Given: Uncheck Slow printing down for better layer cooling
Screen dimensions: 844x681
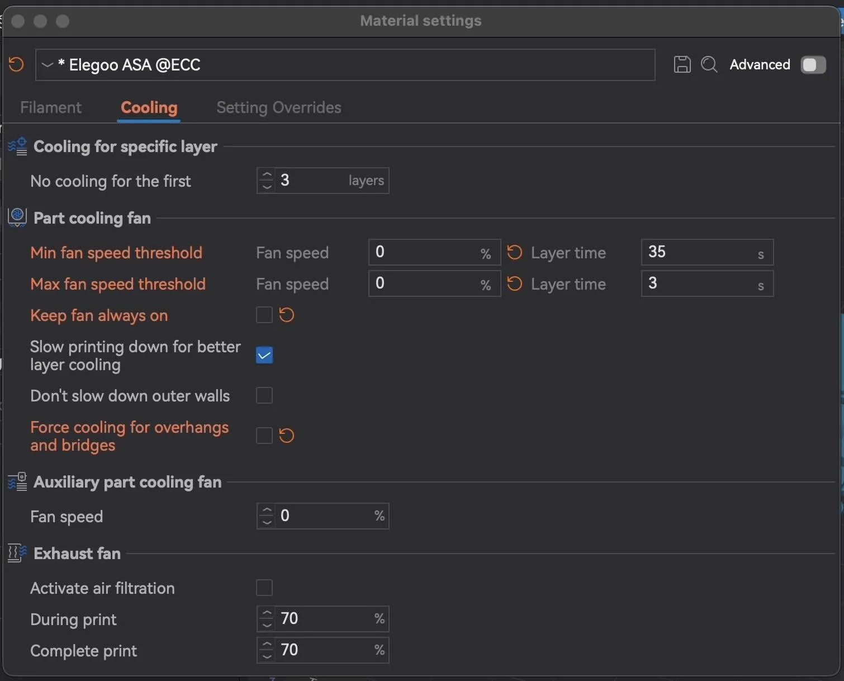Looking at the screenshot, I should coord(264,355).
